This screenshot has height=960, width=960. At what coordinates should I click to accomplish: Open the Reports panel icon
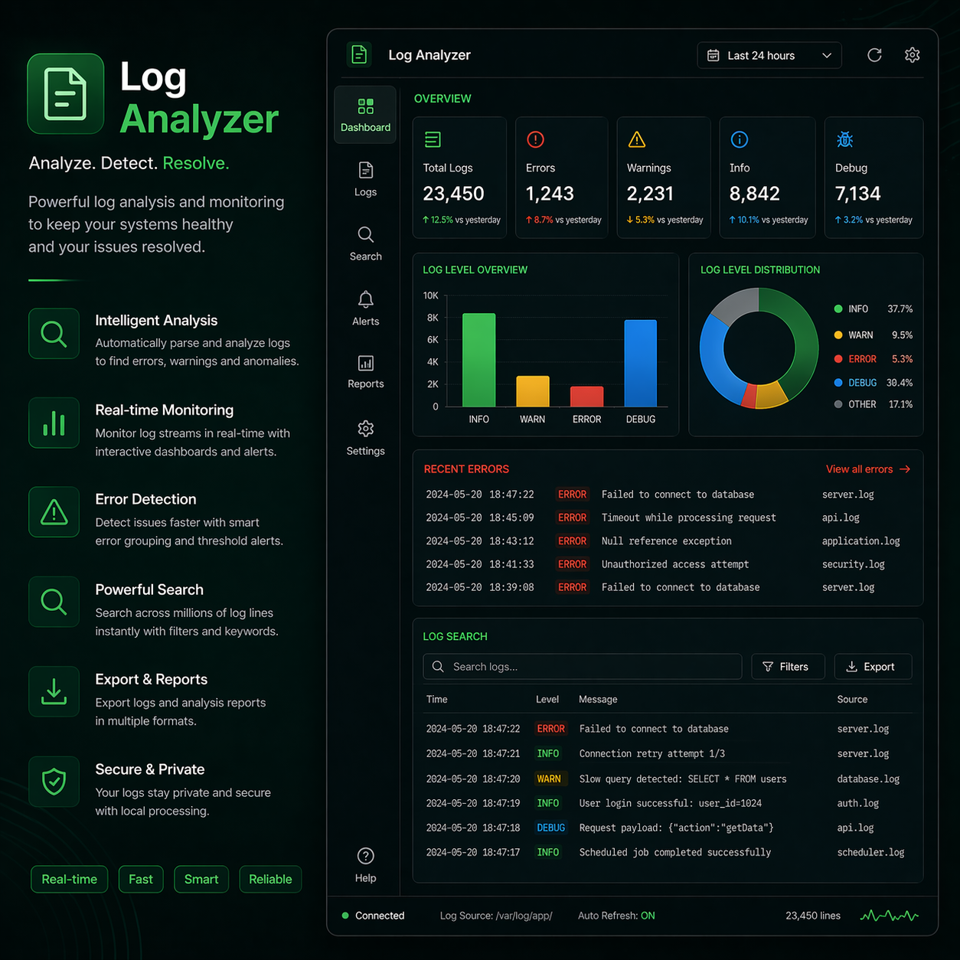click(x=365, y=371)
